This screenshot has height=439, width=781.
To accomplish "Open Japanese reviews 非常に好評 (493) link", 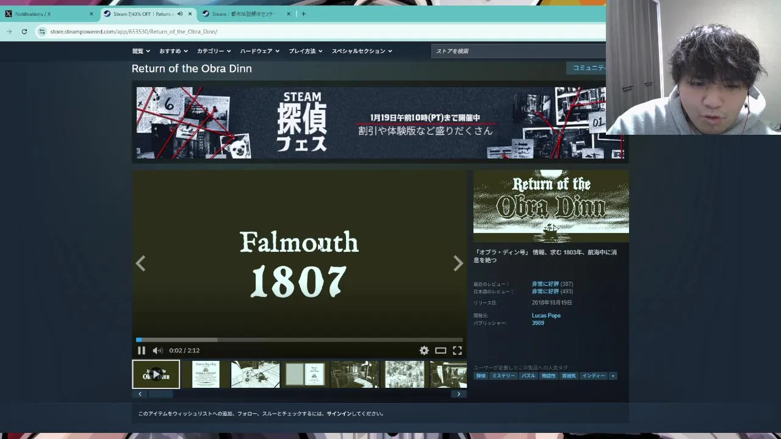I will [552, 291].
